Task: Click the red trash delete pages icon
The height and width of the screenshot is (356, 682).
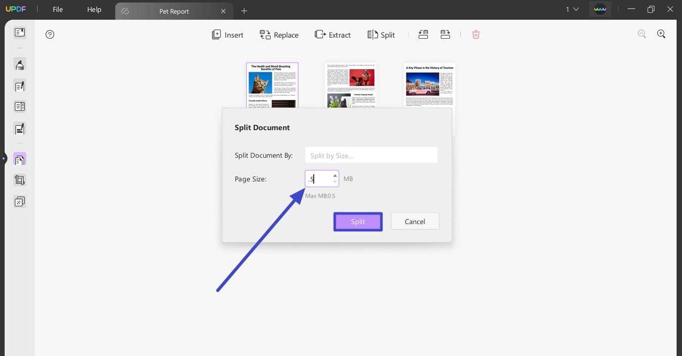Action: point(476,34)
